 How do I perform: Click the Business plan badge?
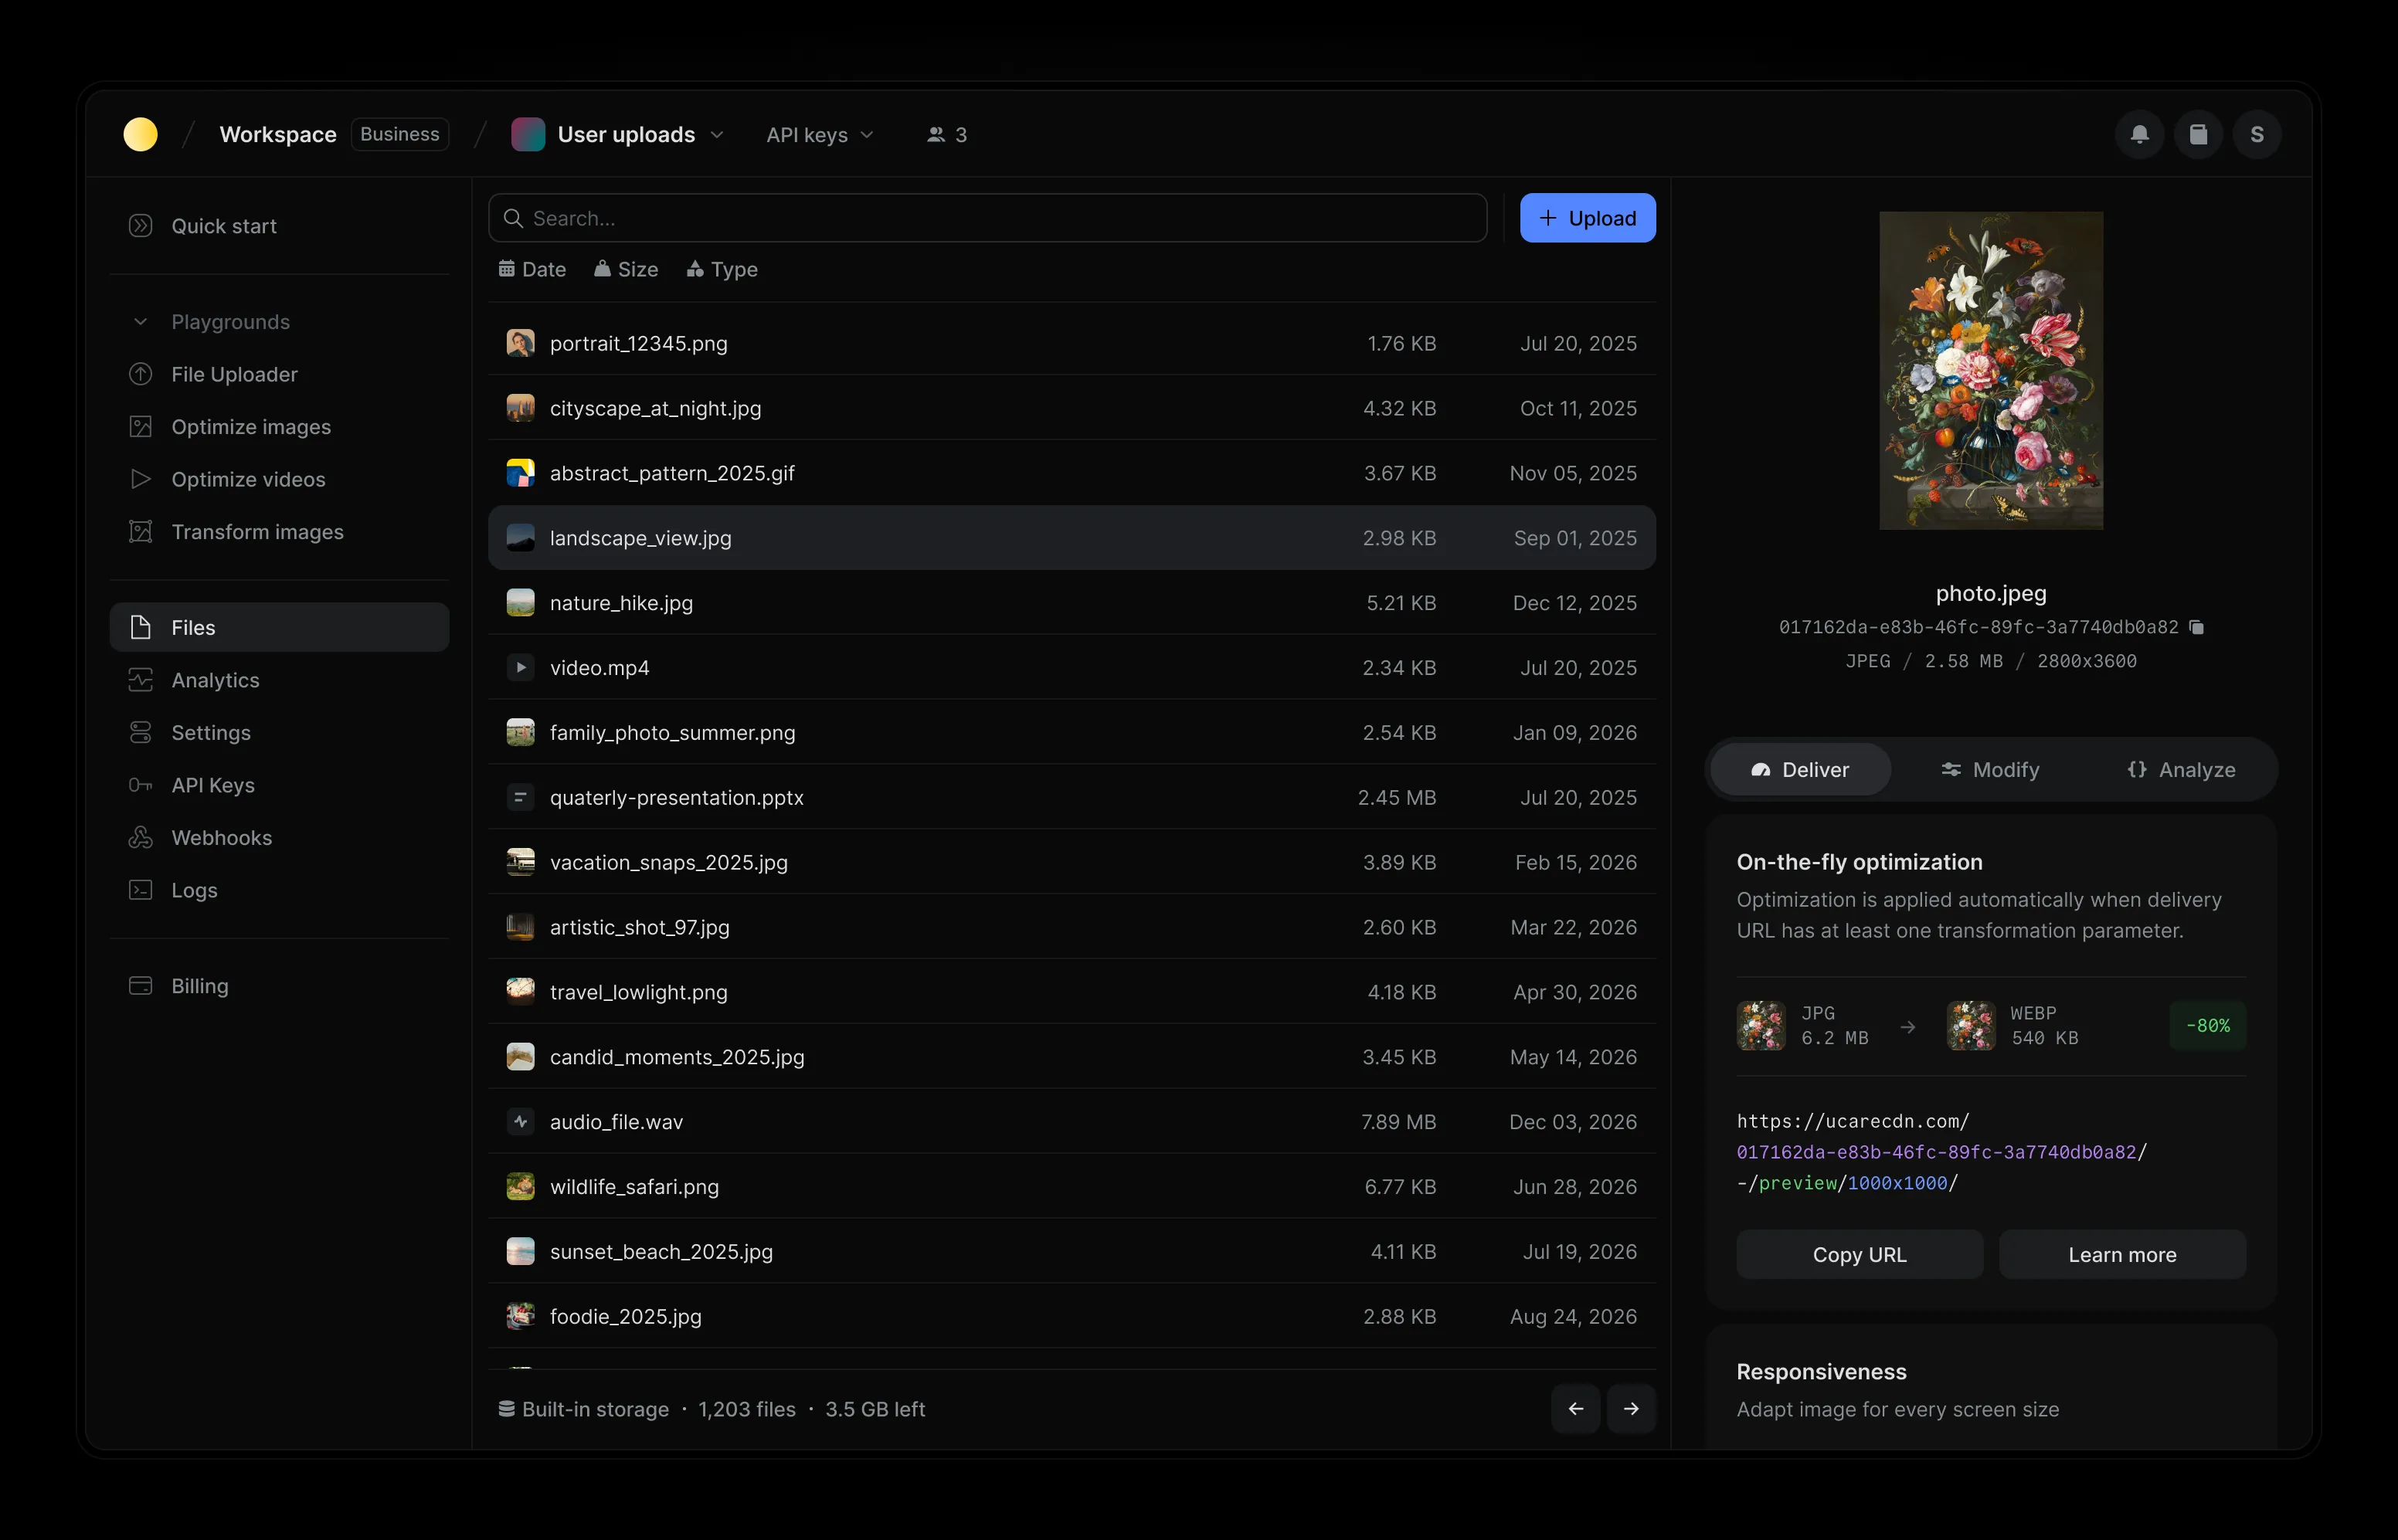[400, 134]
